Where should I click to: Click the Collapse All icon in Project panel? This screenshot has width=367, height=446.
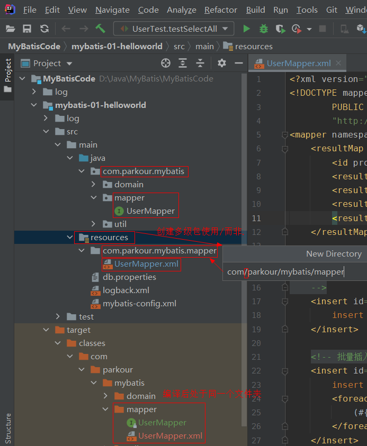coord(200,63)
